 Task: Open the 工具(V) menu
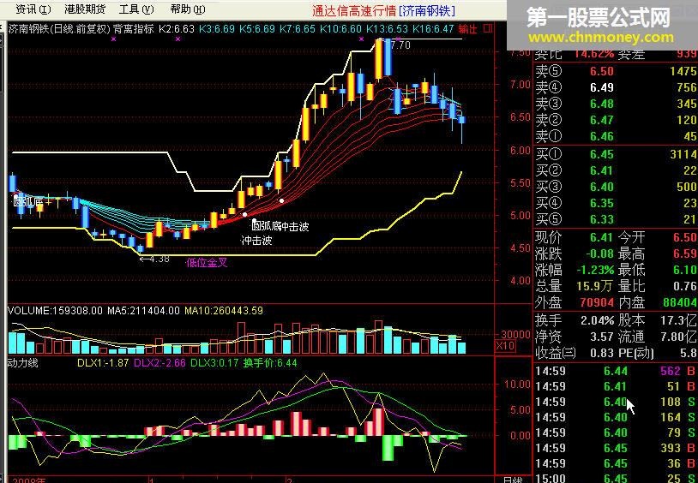pyautogui.click(x=136, y=9)
